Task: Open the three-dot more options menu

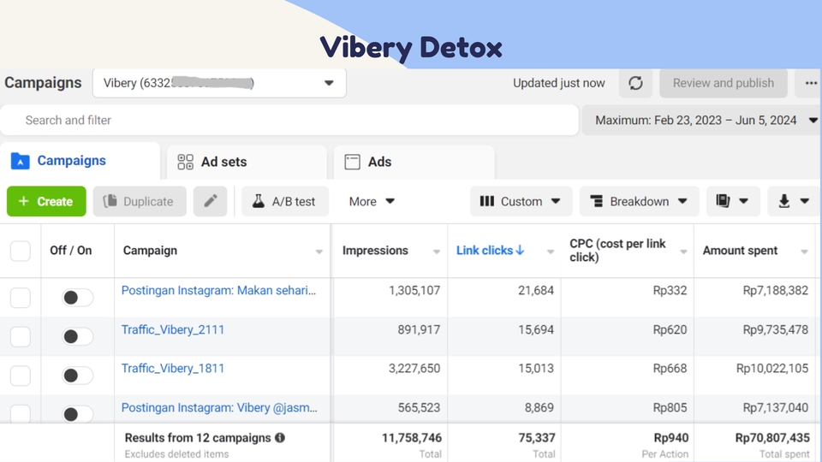Action: 811,83
